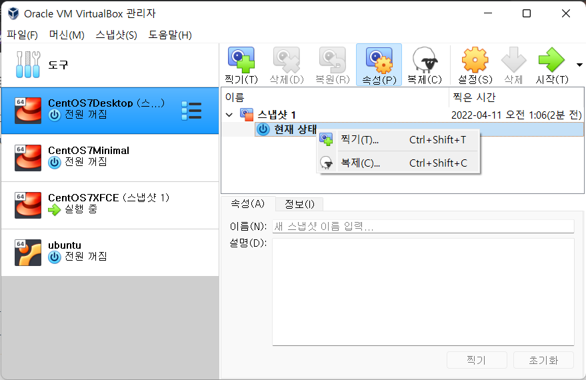Viewport: 586px width, 380px height.
Task: Click the description (설명) text area
Action: coord(423,292)
